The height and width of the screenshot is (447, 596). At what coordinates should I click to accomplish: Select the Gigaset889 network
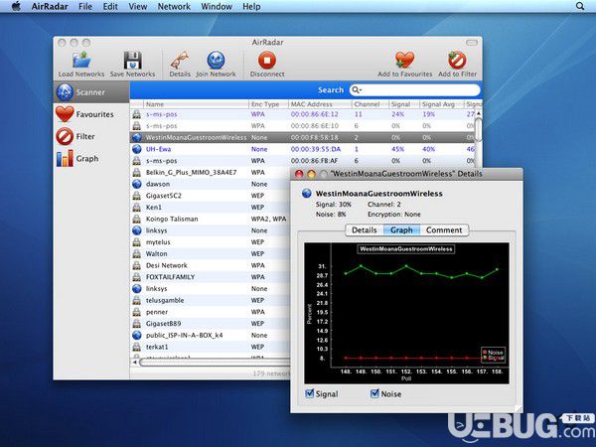164,324
